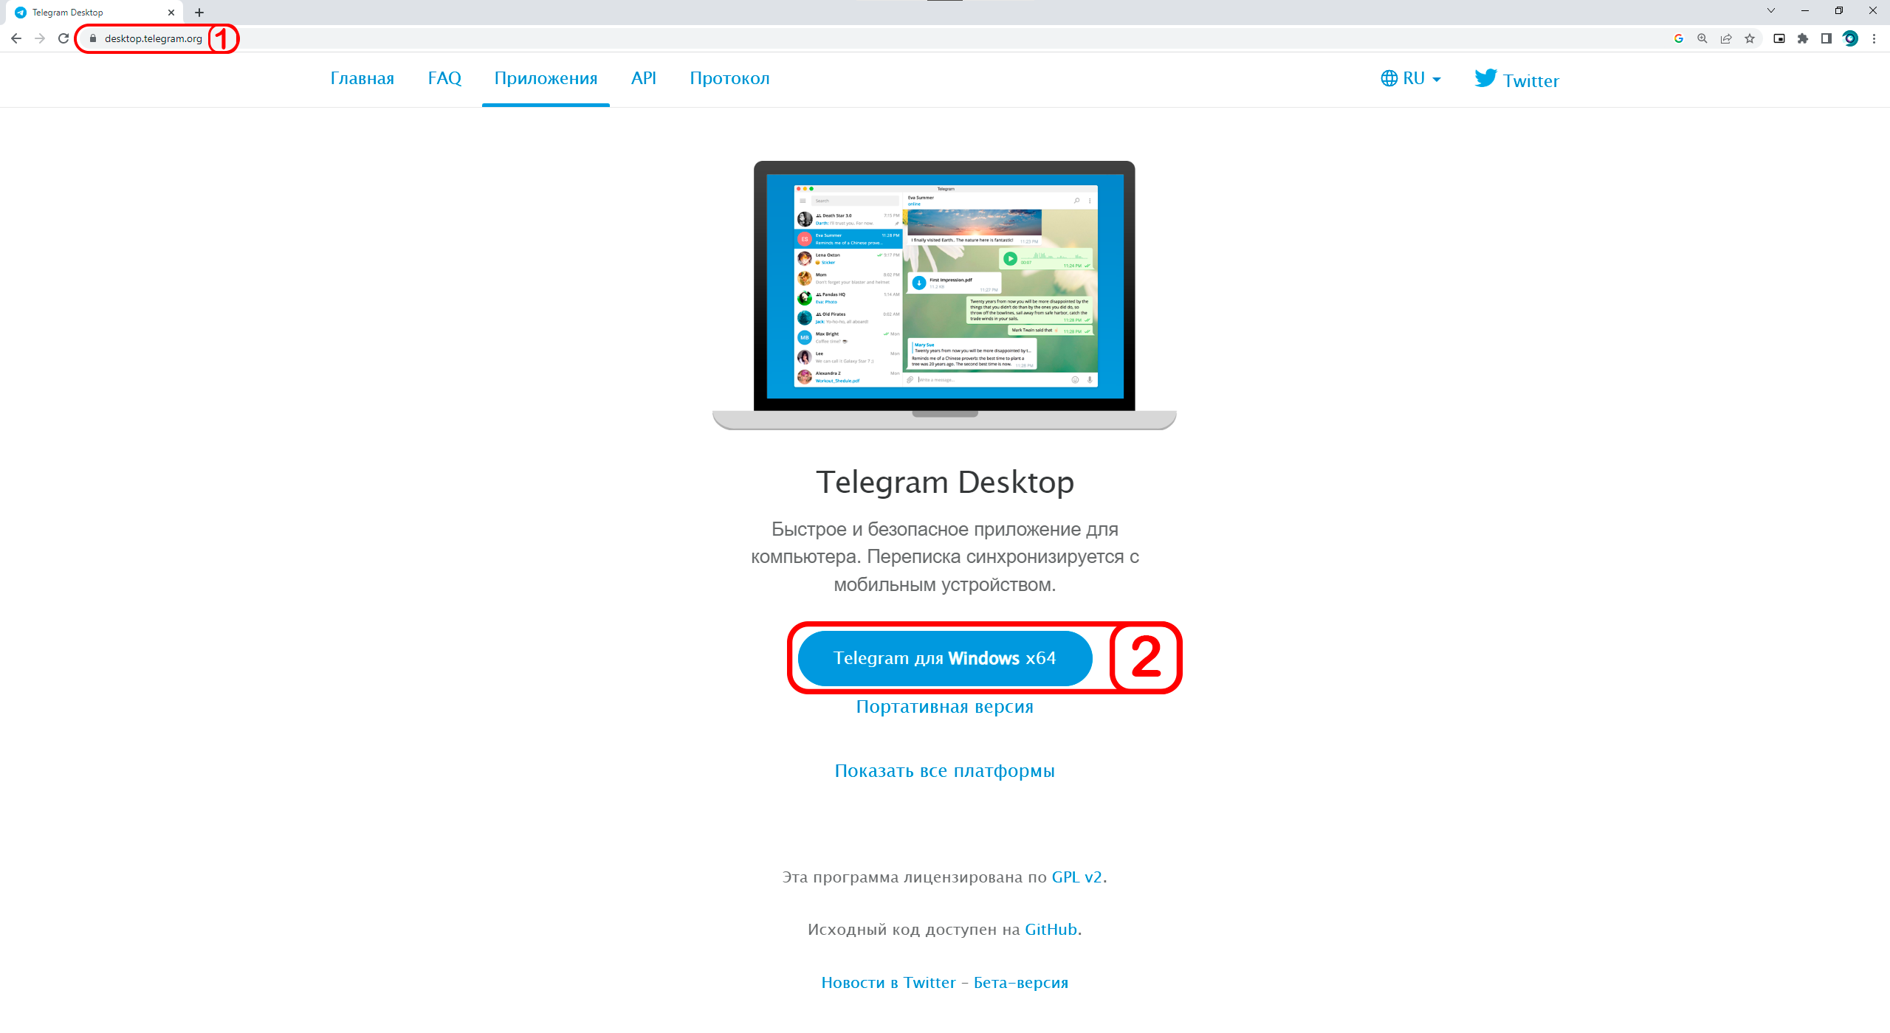This screenshot has width=1890, height=1033.
Task: Click the Telegram Desktop heading text
Action: click(x=945, y=483)
